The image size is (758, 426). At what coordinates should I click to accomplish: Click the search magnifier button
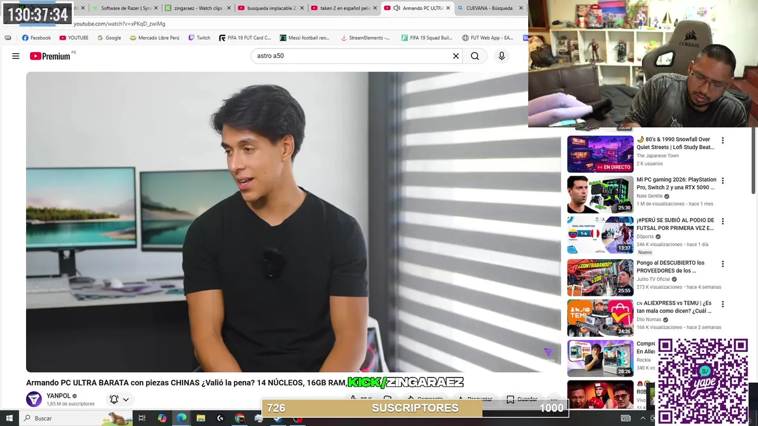click(x=475, y=56)
